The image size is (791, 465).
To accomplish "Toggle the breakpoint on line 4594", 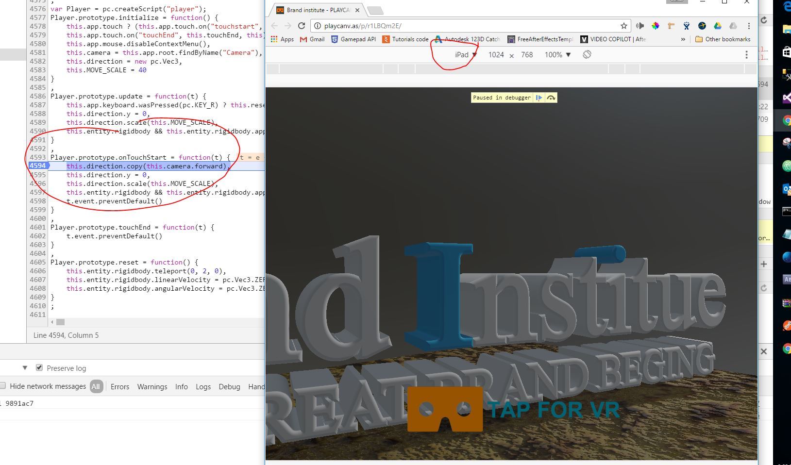I will 37,166.
